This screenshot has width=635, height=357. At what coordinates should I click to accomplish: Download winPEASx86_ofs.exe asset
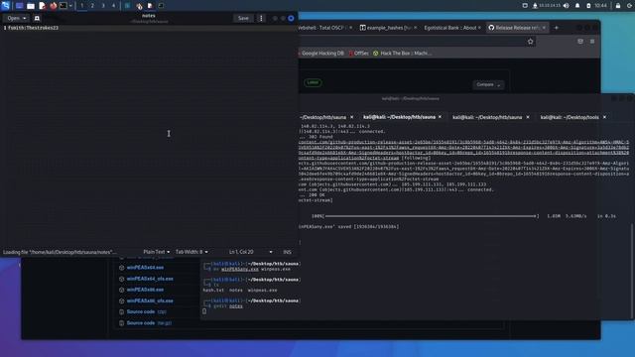pyautogui.click(x=150, y=301)
